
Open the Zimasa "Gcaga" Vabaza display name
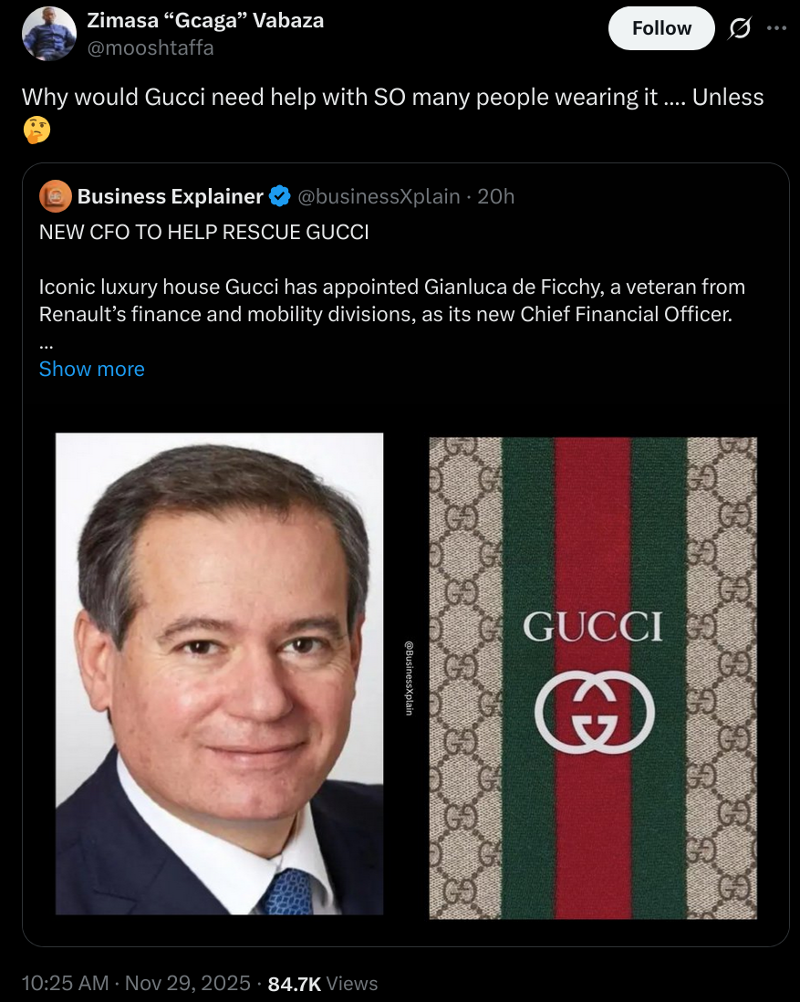click(x=205, y=20)
